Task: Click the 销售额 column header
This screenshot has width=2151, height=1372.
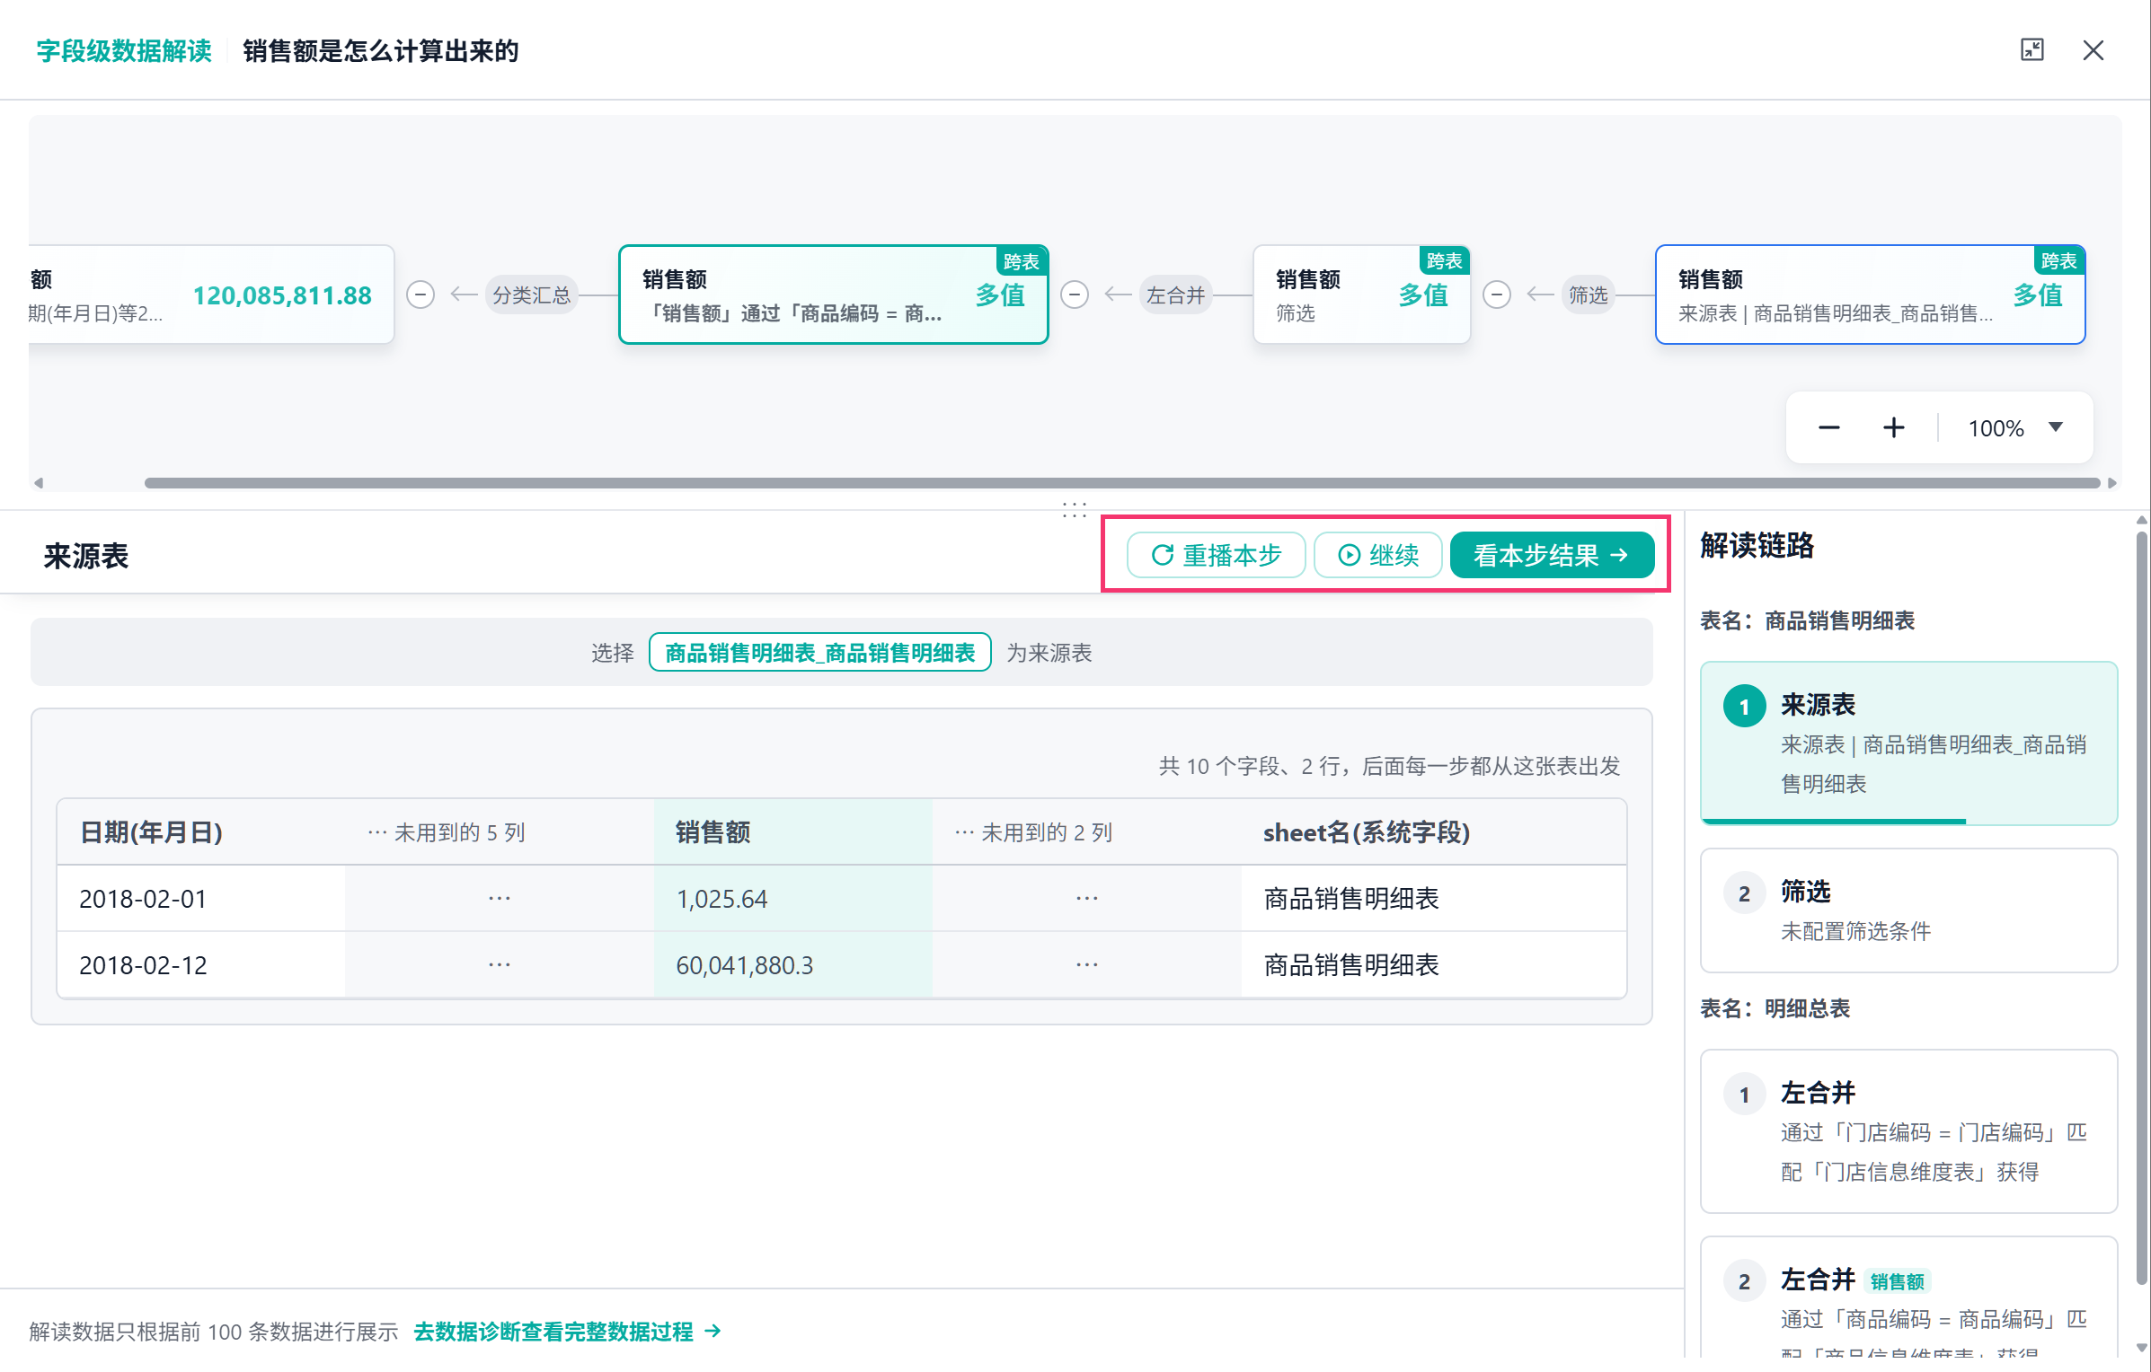Action: 793,832
